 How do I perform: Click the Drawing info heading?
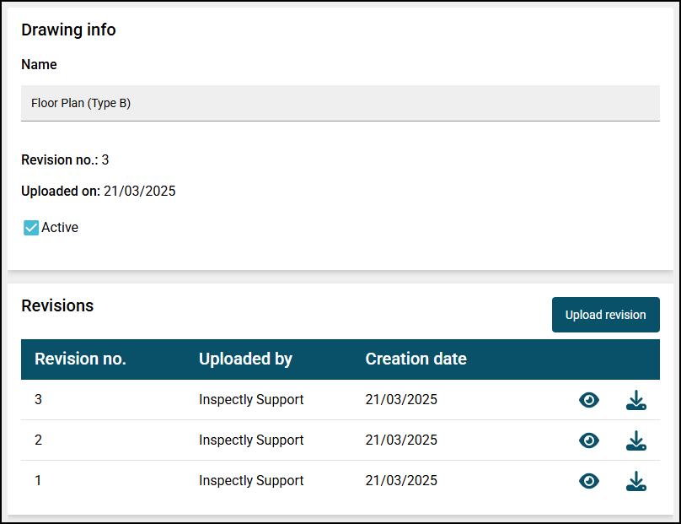68,30
